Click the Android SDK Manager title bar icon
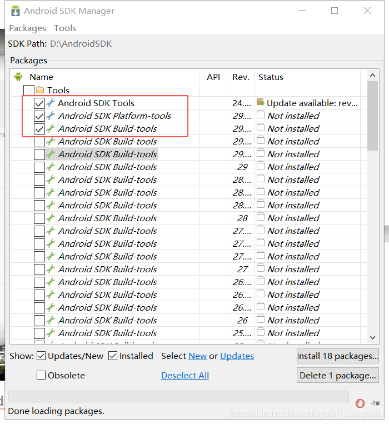Image resolution: width=389 pixels, height=424 pixels. (x=16, y=11)
